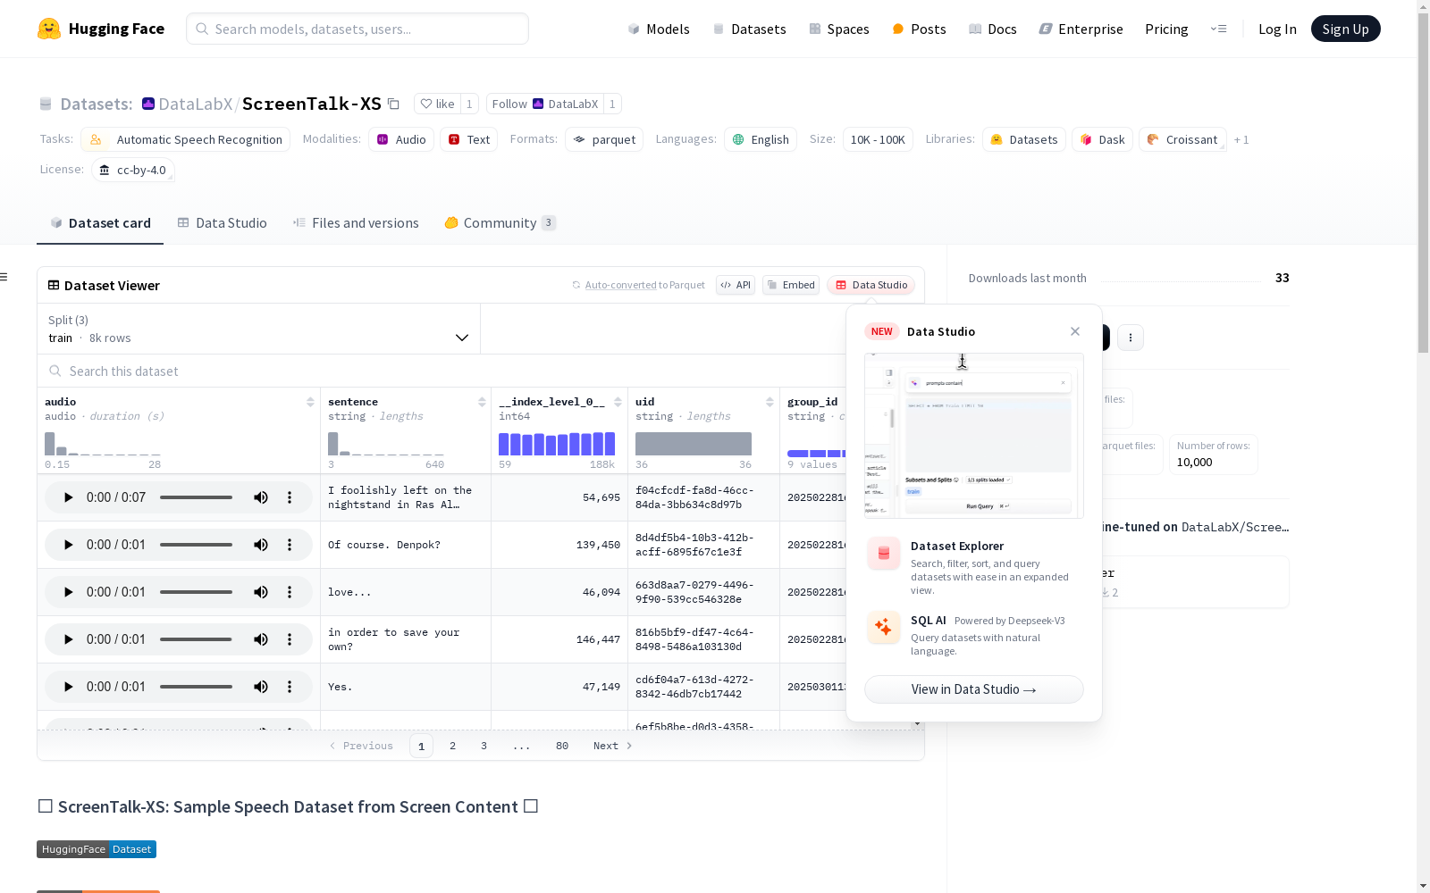Mute the 'Of course. Denpok?' audio row
Image resolution: width=1430 pixels, height=893 pixels.
261,545
